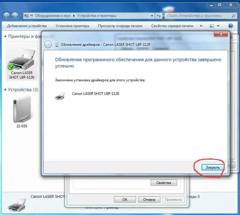Open the view options dropdown arrow
This screenshot has height=215, width=240.
218,26
